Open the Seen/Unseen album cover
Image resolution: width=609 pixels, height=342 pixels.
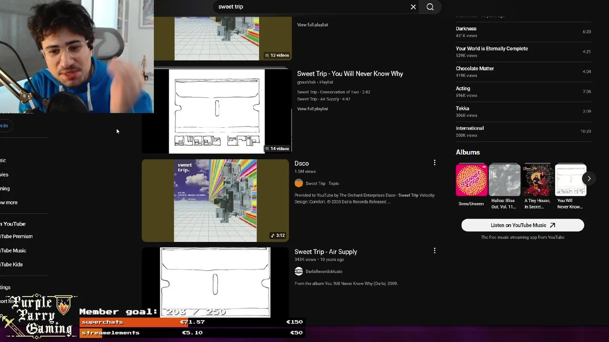pos(471,180)
